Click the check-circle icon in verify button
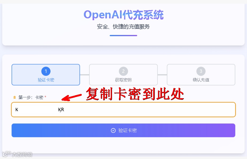Screen dimensions: 247x159 pyautogui.click(x=113, y=130)
